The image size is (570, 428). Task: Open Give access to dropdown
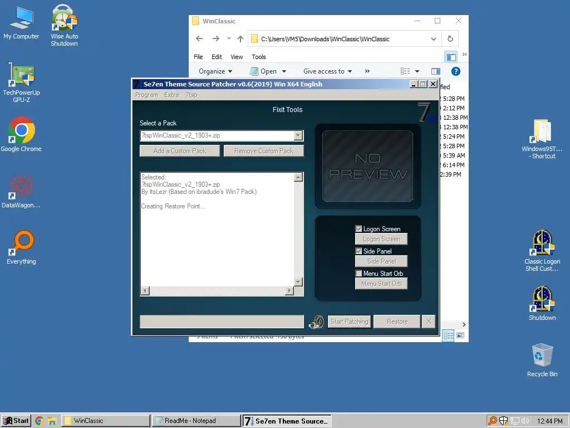[327, 71]
